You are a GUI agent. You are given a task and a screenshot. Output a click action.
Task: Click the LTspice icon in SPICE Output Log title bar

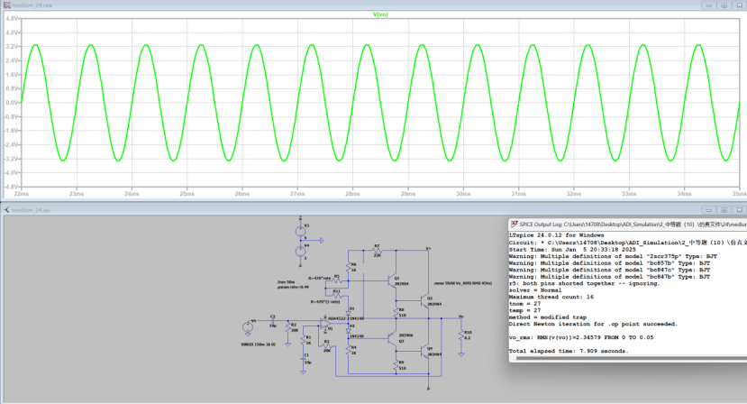pos(514,224)
